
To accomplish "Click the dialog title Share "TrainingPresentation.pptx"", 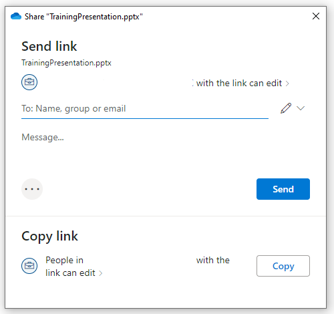I will (83, 17).
